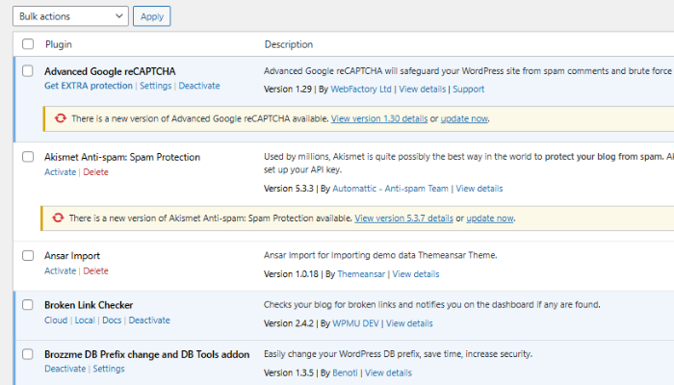
Task: Open the Bulk actions dropdown
Action: pyautogui.click(x=72, y=16)
